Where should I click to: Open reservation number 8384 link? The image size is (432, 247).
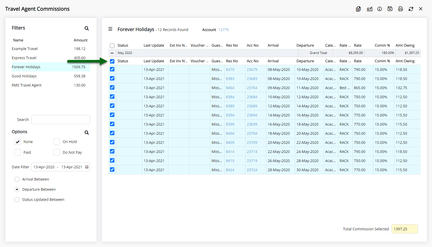point(230,97)
